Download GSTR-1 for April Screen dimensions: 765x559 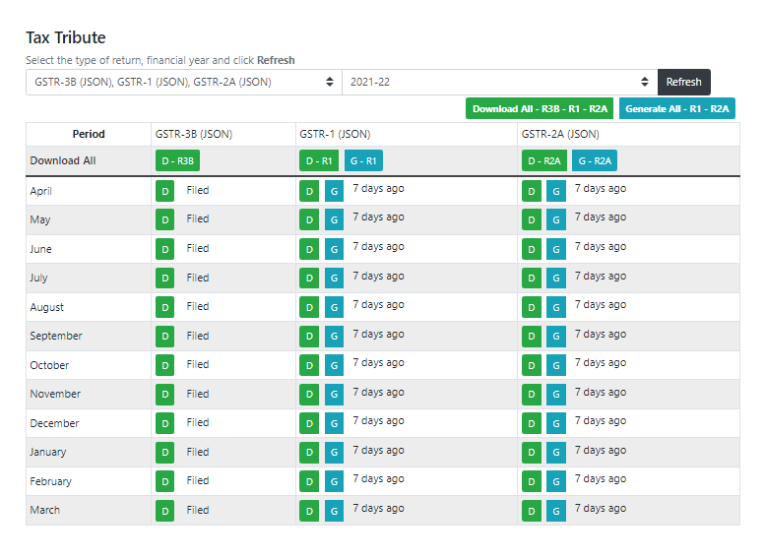tap(309, 191)
